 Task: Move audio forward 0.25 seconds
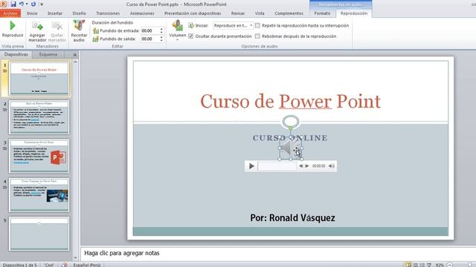click(307, 166)
